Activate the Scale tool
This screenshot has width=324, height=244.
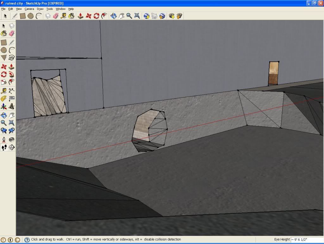click(x=4, y=82)
